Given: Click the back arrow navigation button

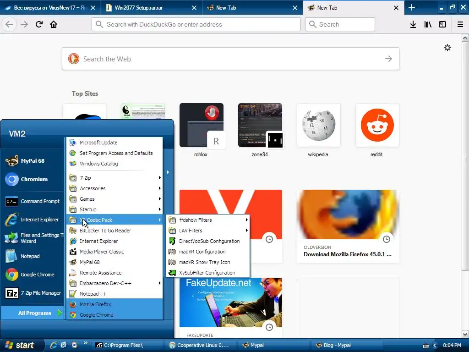Looking at the screenshot, I should click(9, 24).
